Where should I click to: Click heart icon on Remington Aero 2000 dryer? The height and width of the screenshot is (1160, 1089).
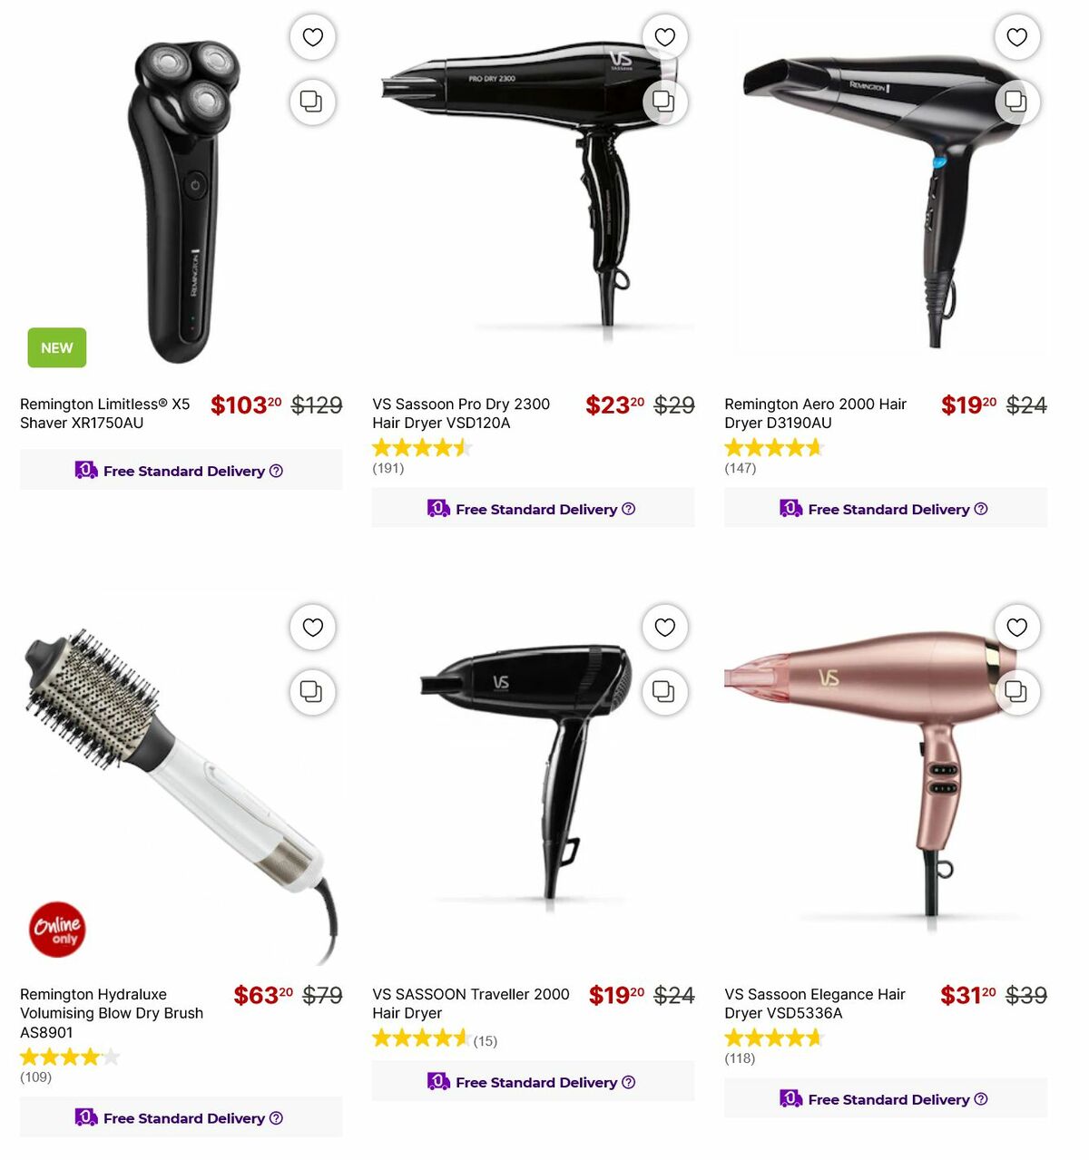pos(1016,37)
